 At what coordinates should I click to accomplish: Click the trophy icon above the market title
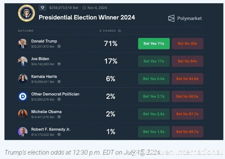pos(43,7)
